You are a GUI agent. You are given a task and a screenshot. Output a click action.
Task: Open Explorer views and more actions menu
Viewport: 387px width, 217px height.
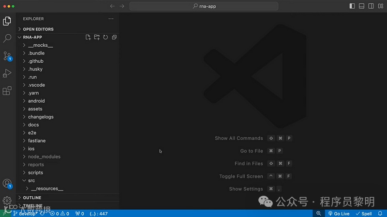pyautogui.click(x=111, y=19)
